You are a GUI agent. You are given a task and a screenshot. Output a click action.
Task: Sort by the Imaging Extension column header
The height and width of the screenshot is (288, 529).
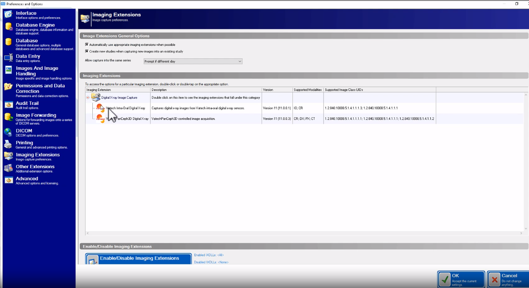118,90
